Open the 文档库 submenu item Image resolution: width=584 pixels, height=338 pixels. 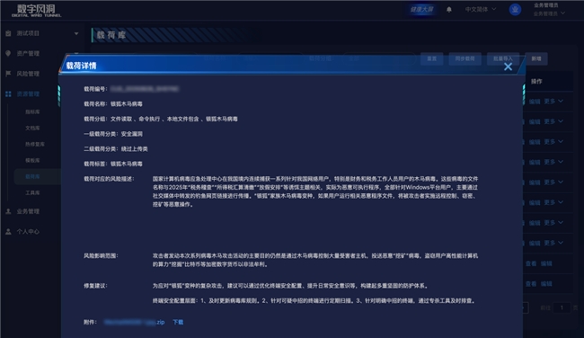coord(32,128)
